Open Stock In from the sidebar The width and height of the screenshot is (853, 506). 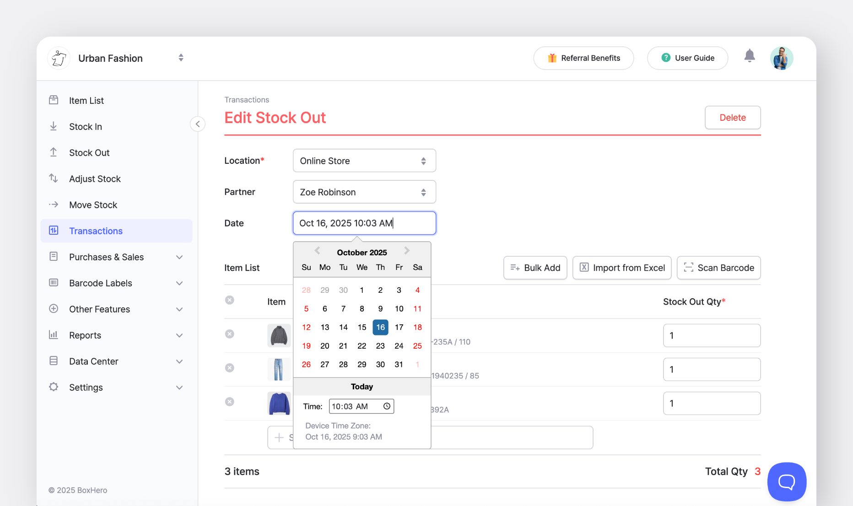pos(86,127)
